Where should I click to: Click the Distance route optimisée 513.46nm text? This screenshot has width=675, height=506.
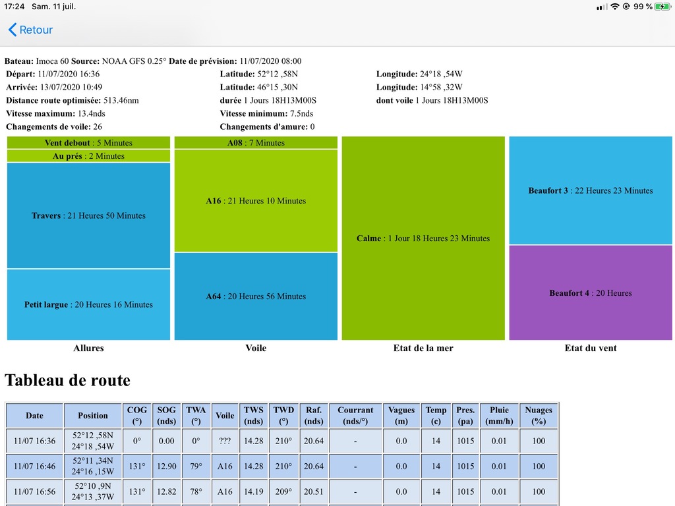[x=73, y=100]
